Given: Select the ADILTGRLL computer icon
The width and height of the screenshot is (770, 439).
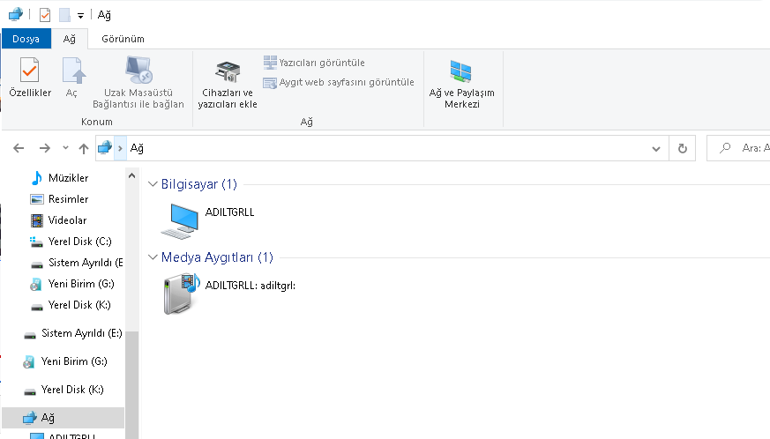Looking at the screenshot, I should click(x=180, y=221).
